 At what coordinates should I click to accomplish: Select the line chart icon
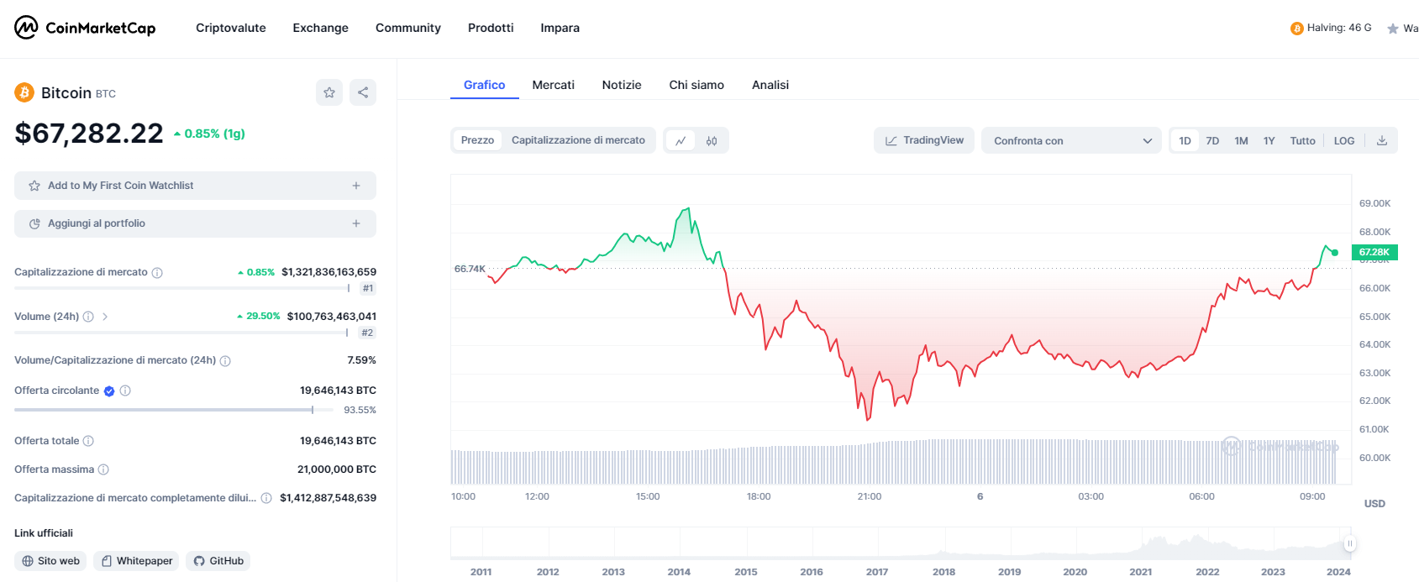[x=681, y=141]
